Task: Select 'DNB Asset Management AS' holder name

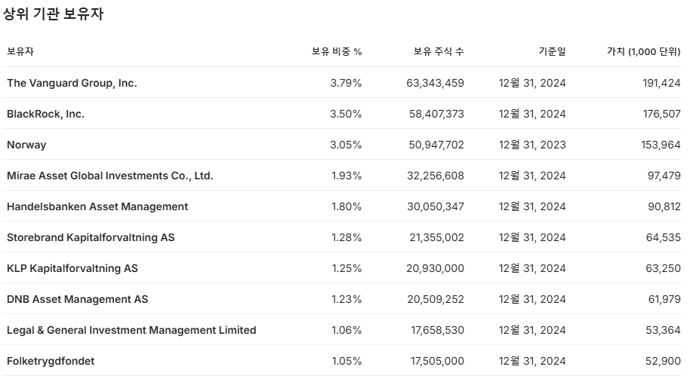Action: pos(78,299)
